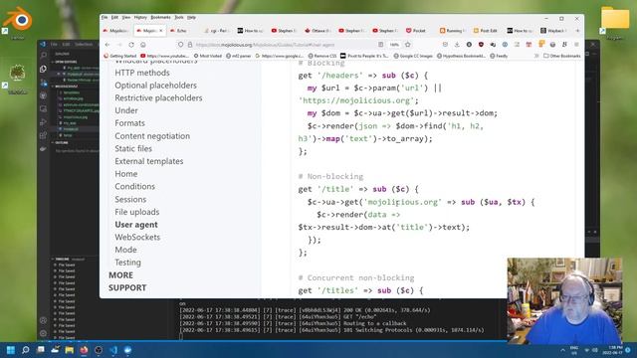Open VS Code accounts icon
Image resolution: width=637 pixels, height=358 pixels.
[x=44, y=320]
